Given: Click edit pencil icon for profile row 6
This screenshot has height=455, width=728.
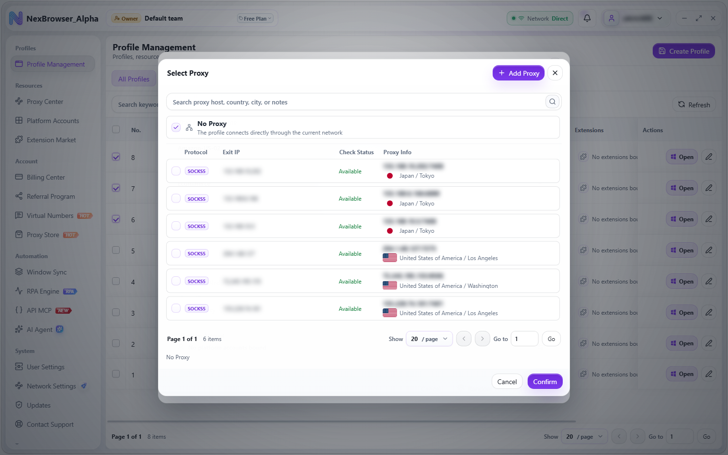Looking at the screenshot, I should pos(709,219).
